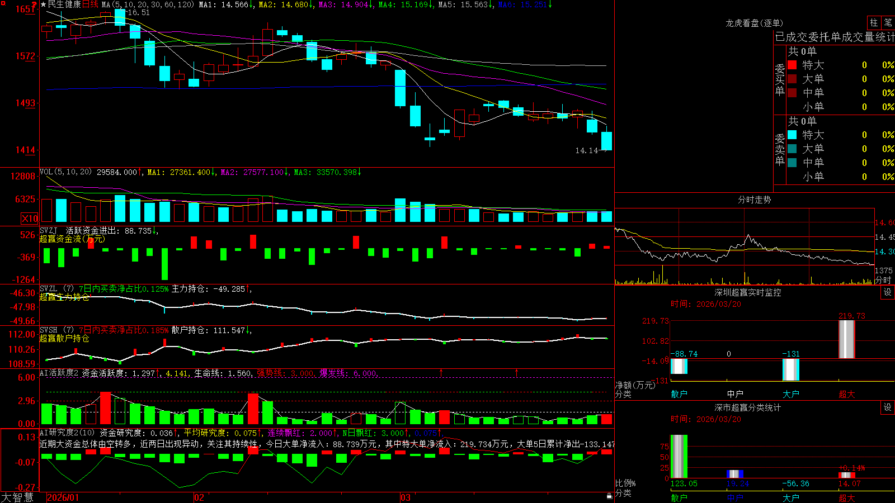Click the 活跃资金进出: 88.735 value
The height and width of the screenshot is (503, 895).
(x=111, y=230)
